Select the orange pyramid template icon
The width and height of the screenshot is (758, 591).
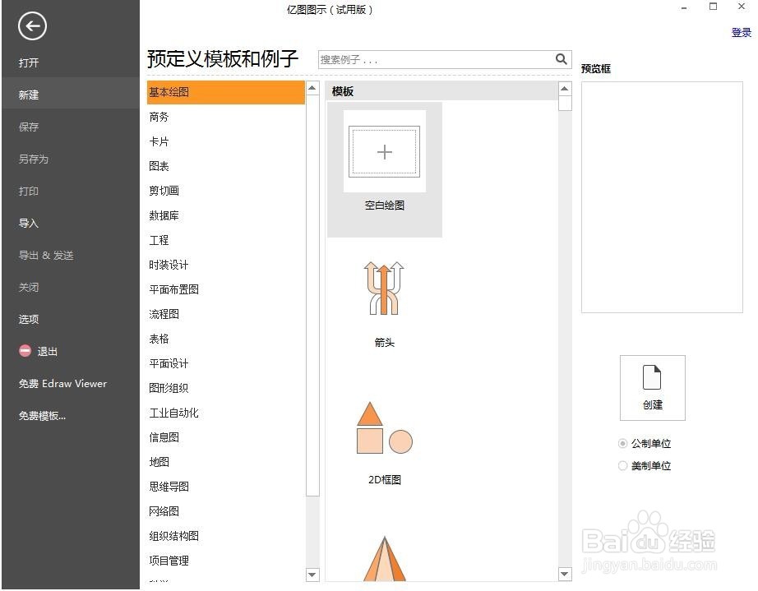pyautogui.click(x=384, y=559)
